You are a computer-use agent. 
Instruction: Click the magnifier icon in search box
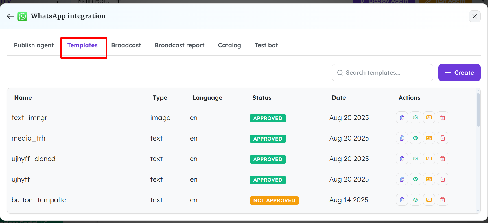click(x=340, y=73)
